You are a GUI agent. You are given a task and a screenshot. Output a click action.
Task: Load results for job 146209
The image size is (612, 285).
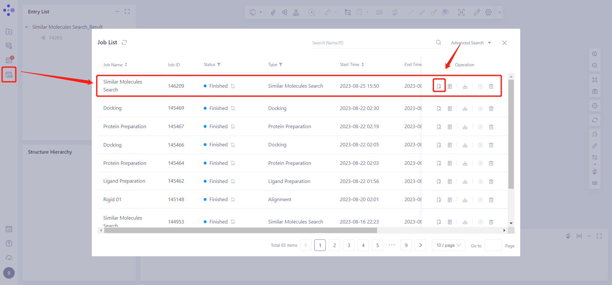point(439,86)
